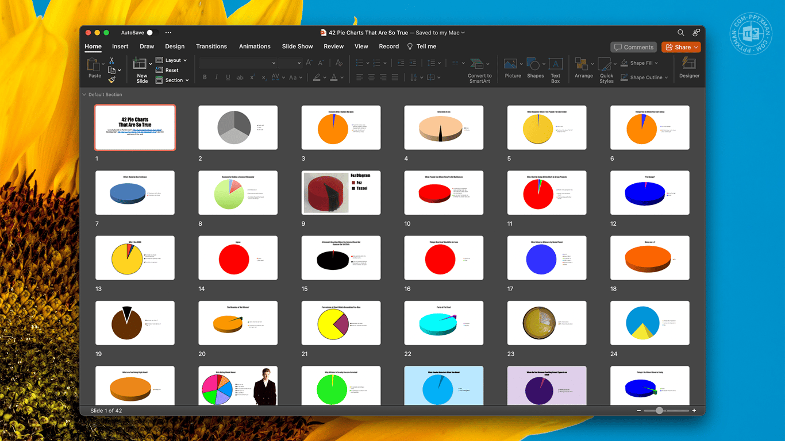This screenshot has width=785, height=441.
Task: Click the Reset slide button
Action: tap(168, 70)
